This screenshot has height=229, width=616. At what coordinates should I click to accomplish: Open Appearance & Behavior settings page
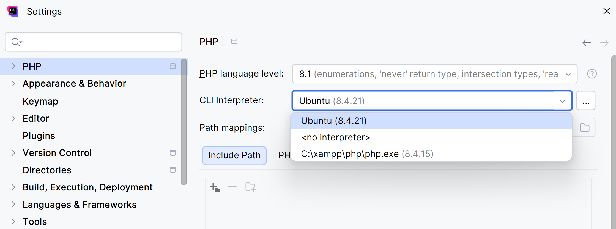(74, 83)
